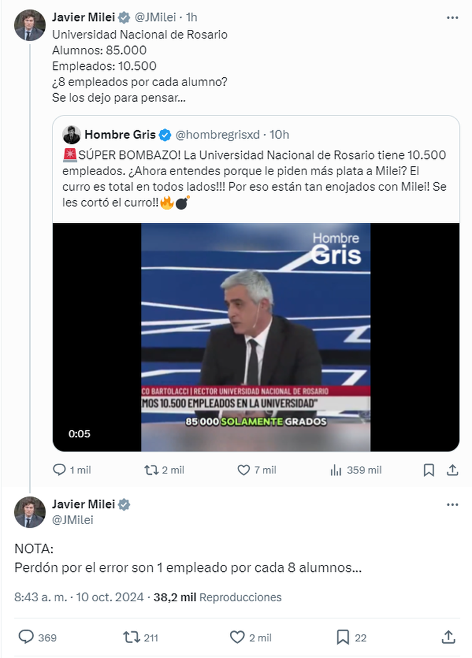The image size is (472, 658).
Task: Bookmark the top Javier Milei tweet
Action: tap(428, 470)
